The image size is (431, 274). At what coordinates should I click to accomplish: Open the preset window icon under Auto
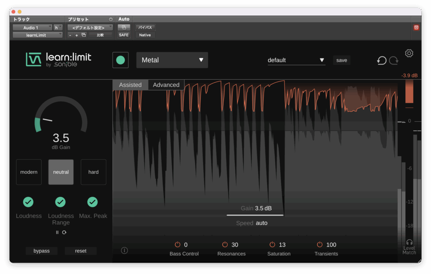[x=124, y=27]
